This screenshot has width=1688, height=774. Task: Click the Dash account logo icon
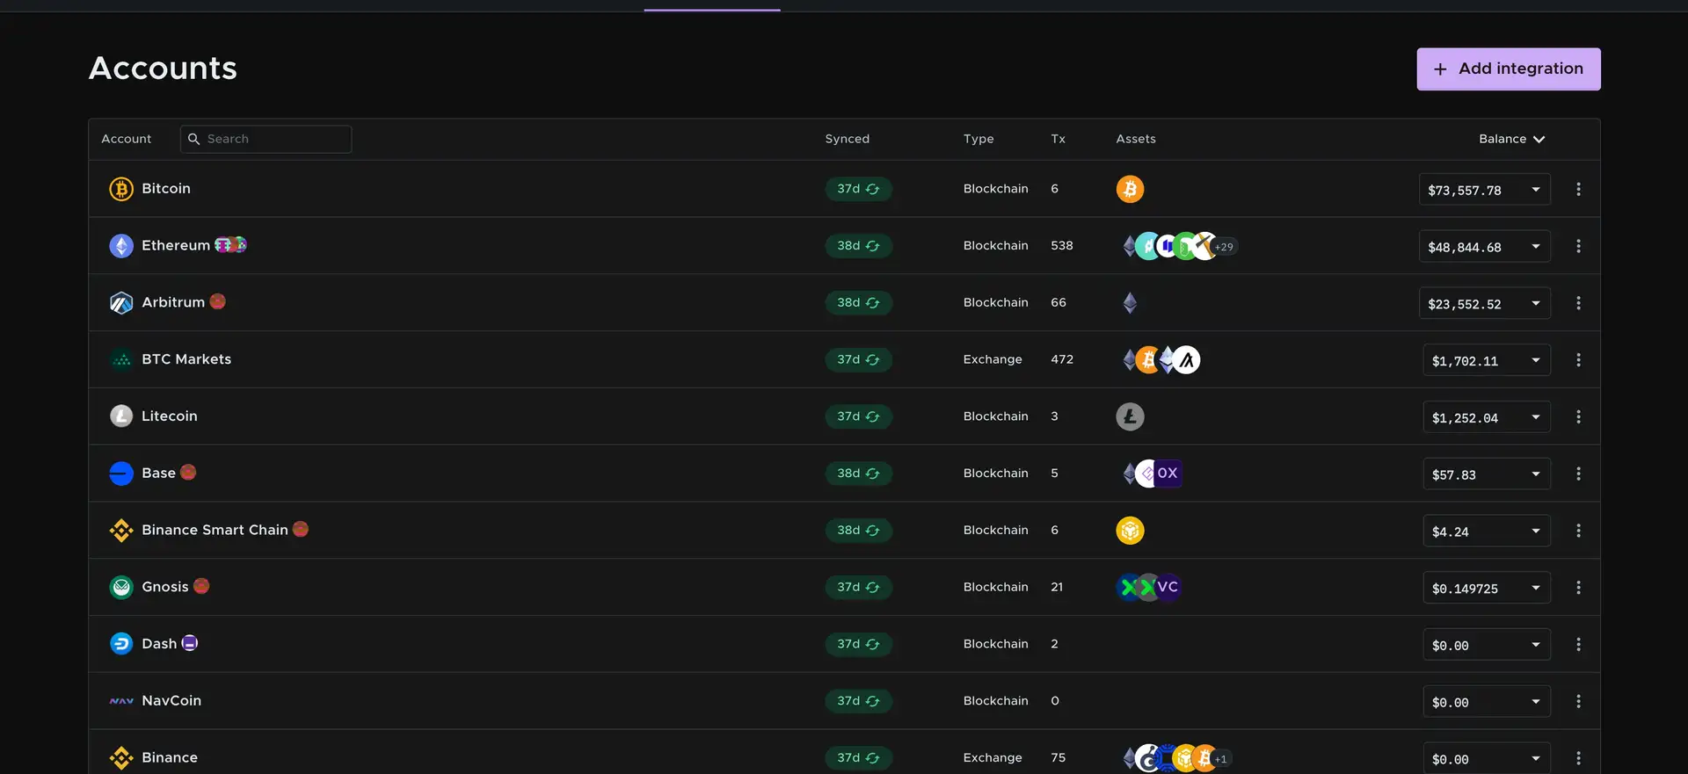[120, 644]
